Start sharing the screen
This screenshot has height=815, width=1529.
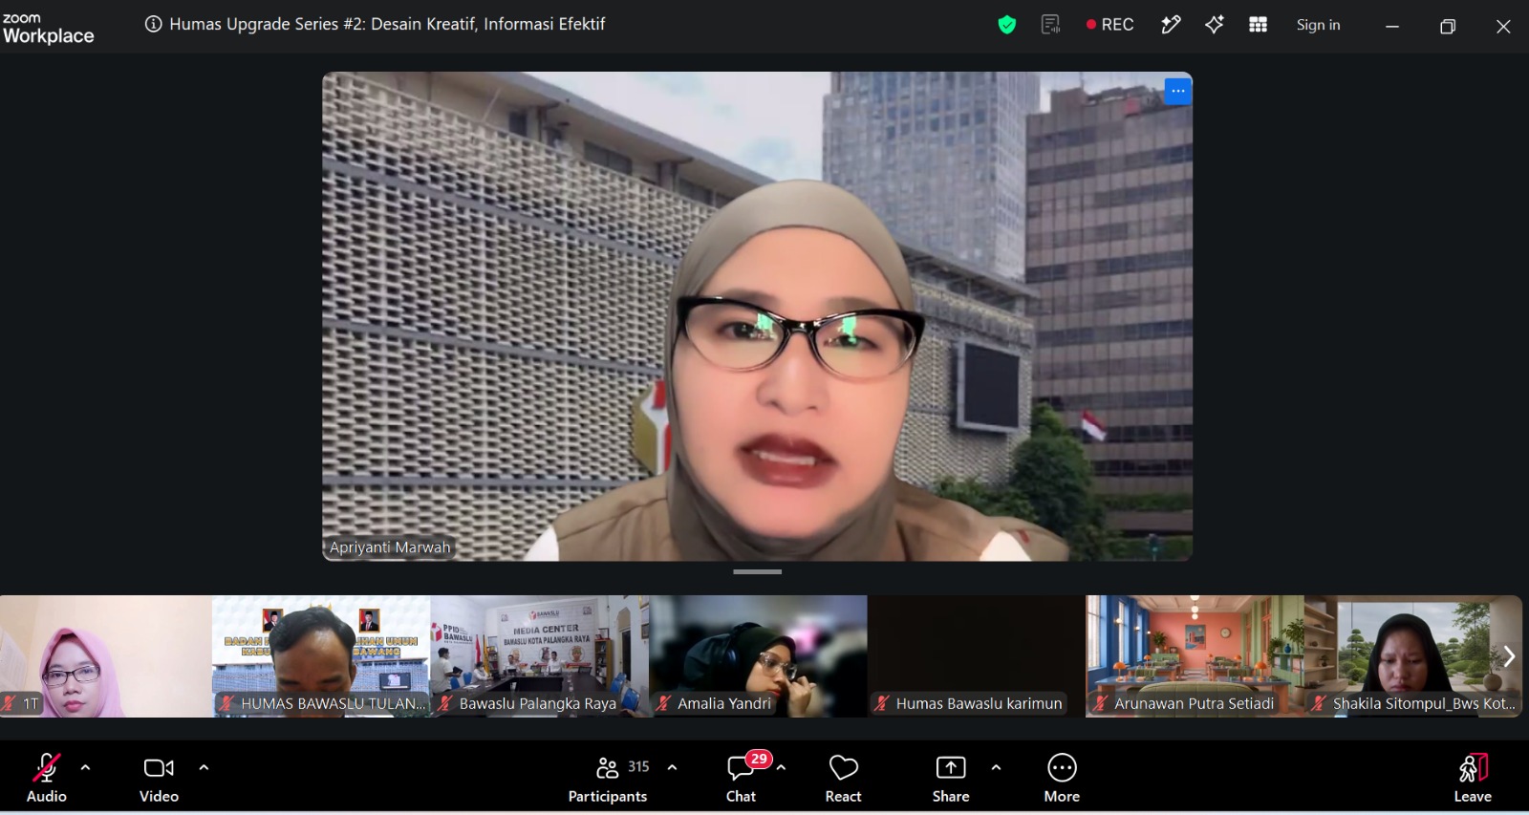click(951, 779)
